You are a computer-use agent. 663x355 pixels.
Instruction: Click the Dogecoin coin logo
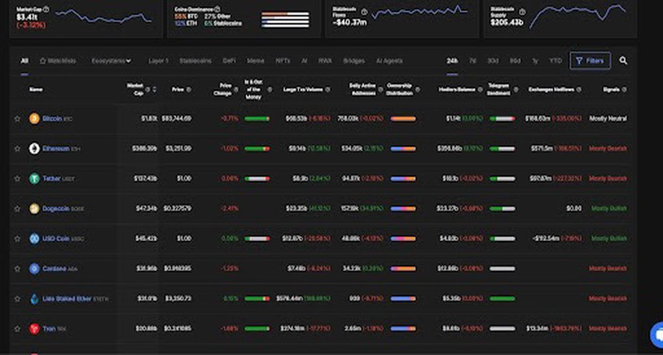(34, 209)
